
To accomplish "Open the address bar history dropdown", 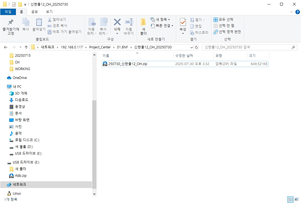I will (x=191, y=47).
